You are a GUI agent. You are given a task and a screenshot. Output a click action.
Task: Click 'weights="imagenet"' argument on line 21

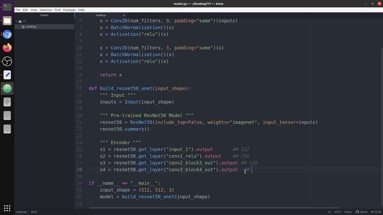pyautogui.click(x=232, y=122)
